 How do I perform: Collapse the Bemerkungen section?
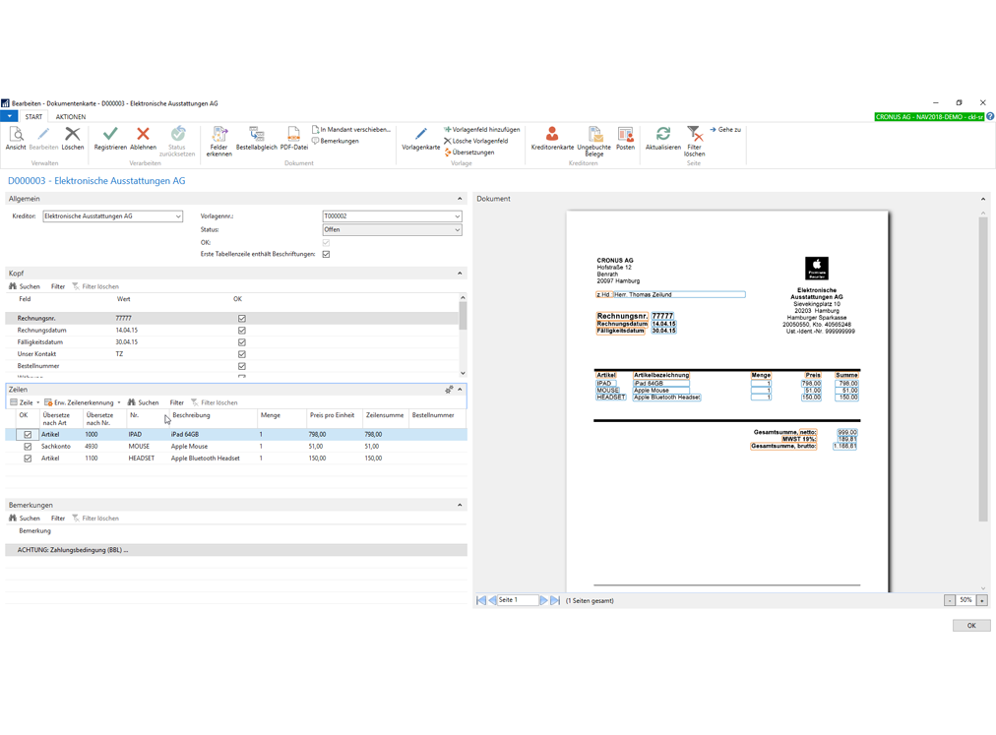460,505
